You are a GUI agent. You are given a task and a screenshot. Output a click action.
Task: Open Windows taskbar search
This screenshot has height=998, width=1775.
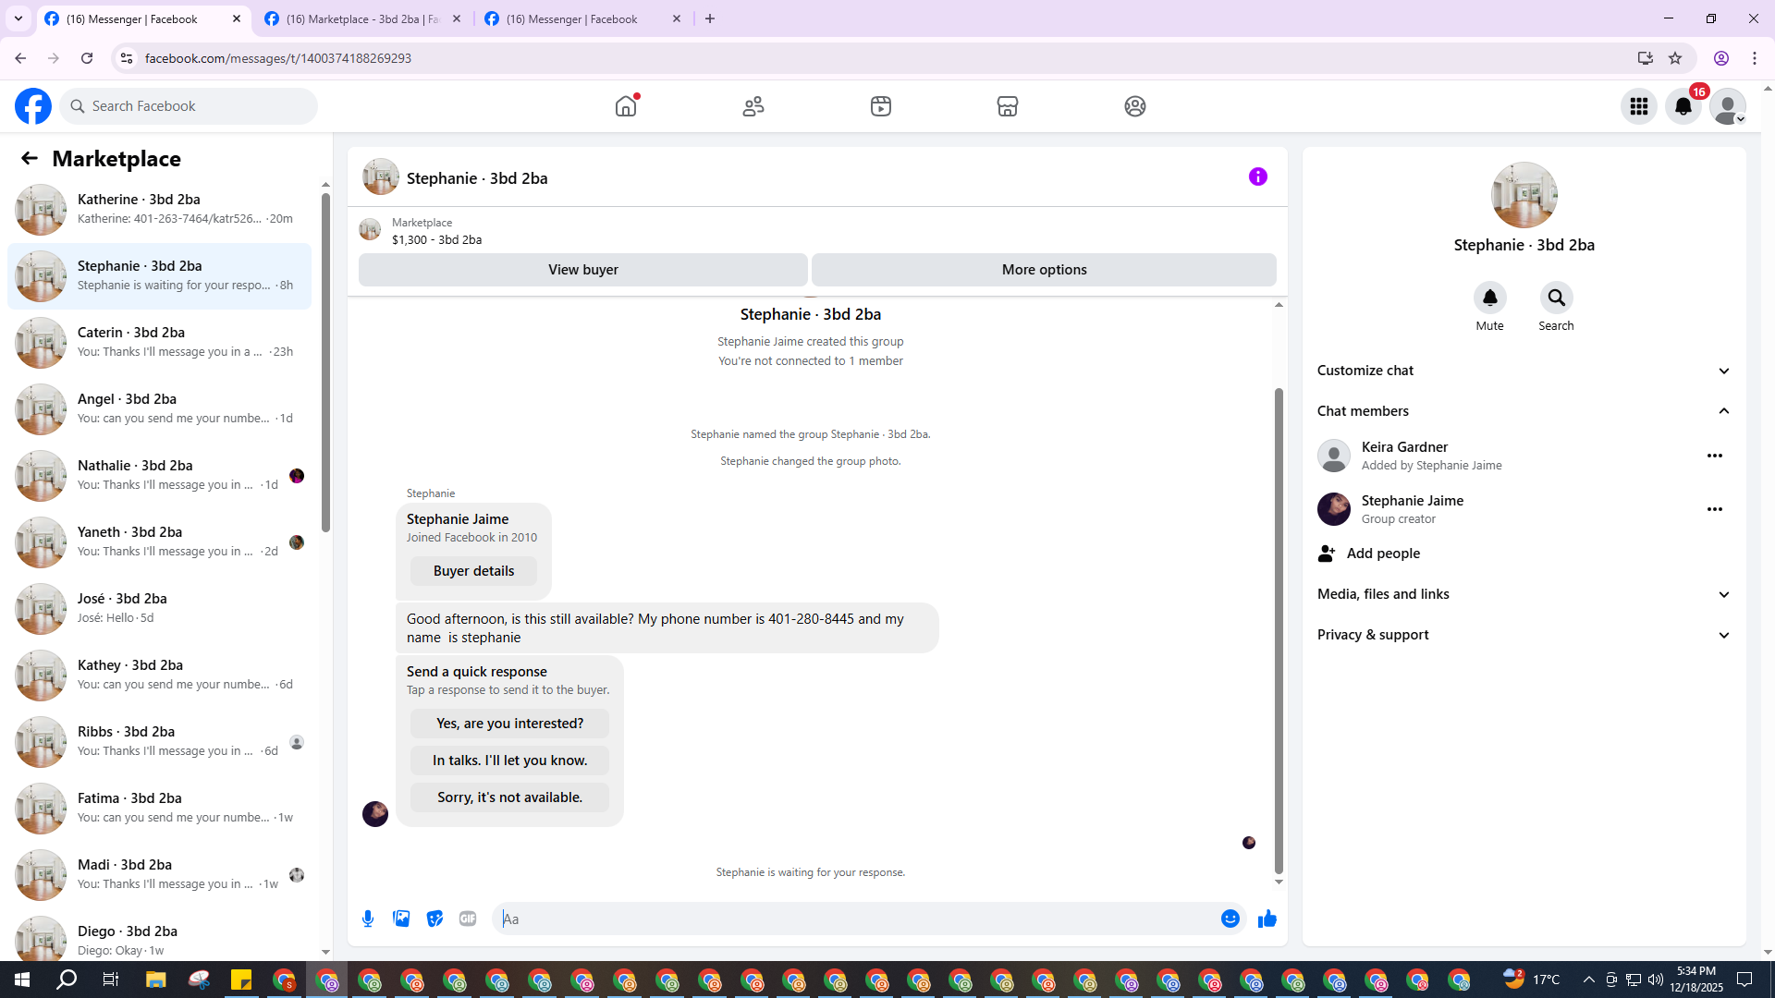click(67, 980)
